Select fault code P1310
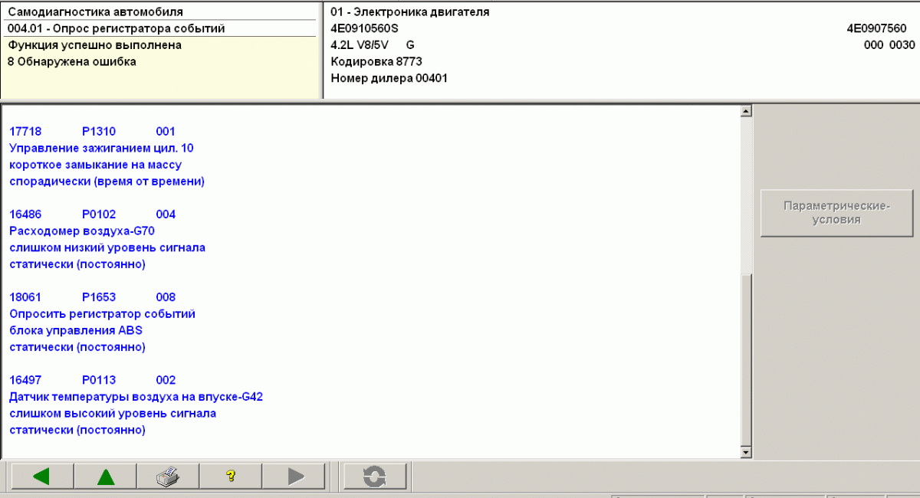The image size is (920, 498). click(x=99, y=132)
